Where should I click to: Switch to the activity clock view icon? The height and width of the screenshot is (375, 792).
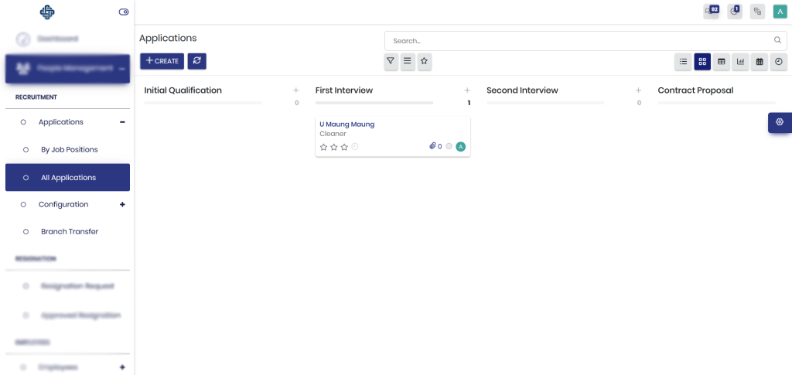click(x=778, y=62)
